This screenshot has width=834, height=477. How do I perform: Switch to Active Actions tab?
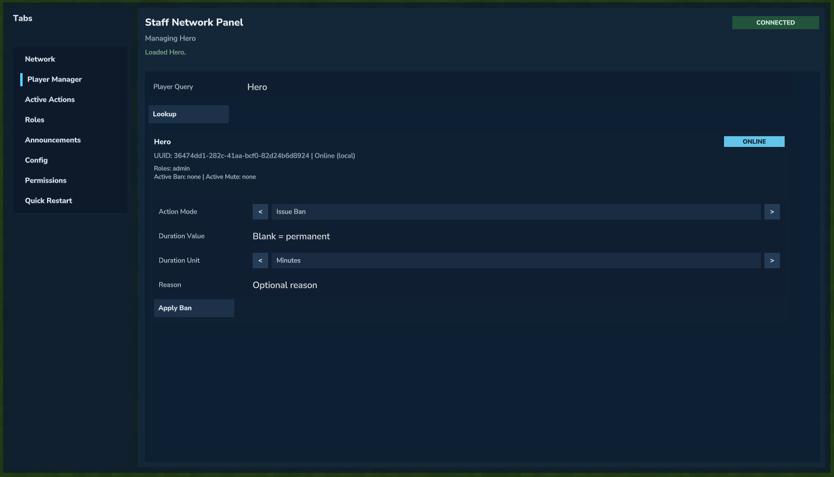50,100
